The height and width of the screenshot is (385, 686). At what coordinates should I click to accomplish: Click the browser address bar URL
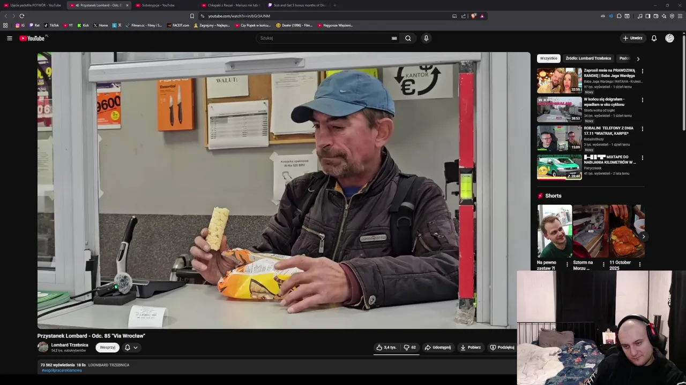(239, 16)
